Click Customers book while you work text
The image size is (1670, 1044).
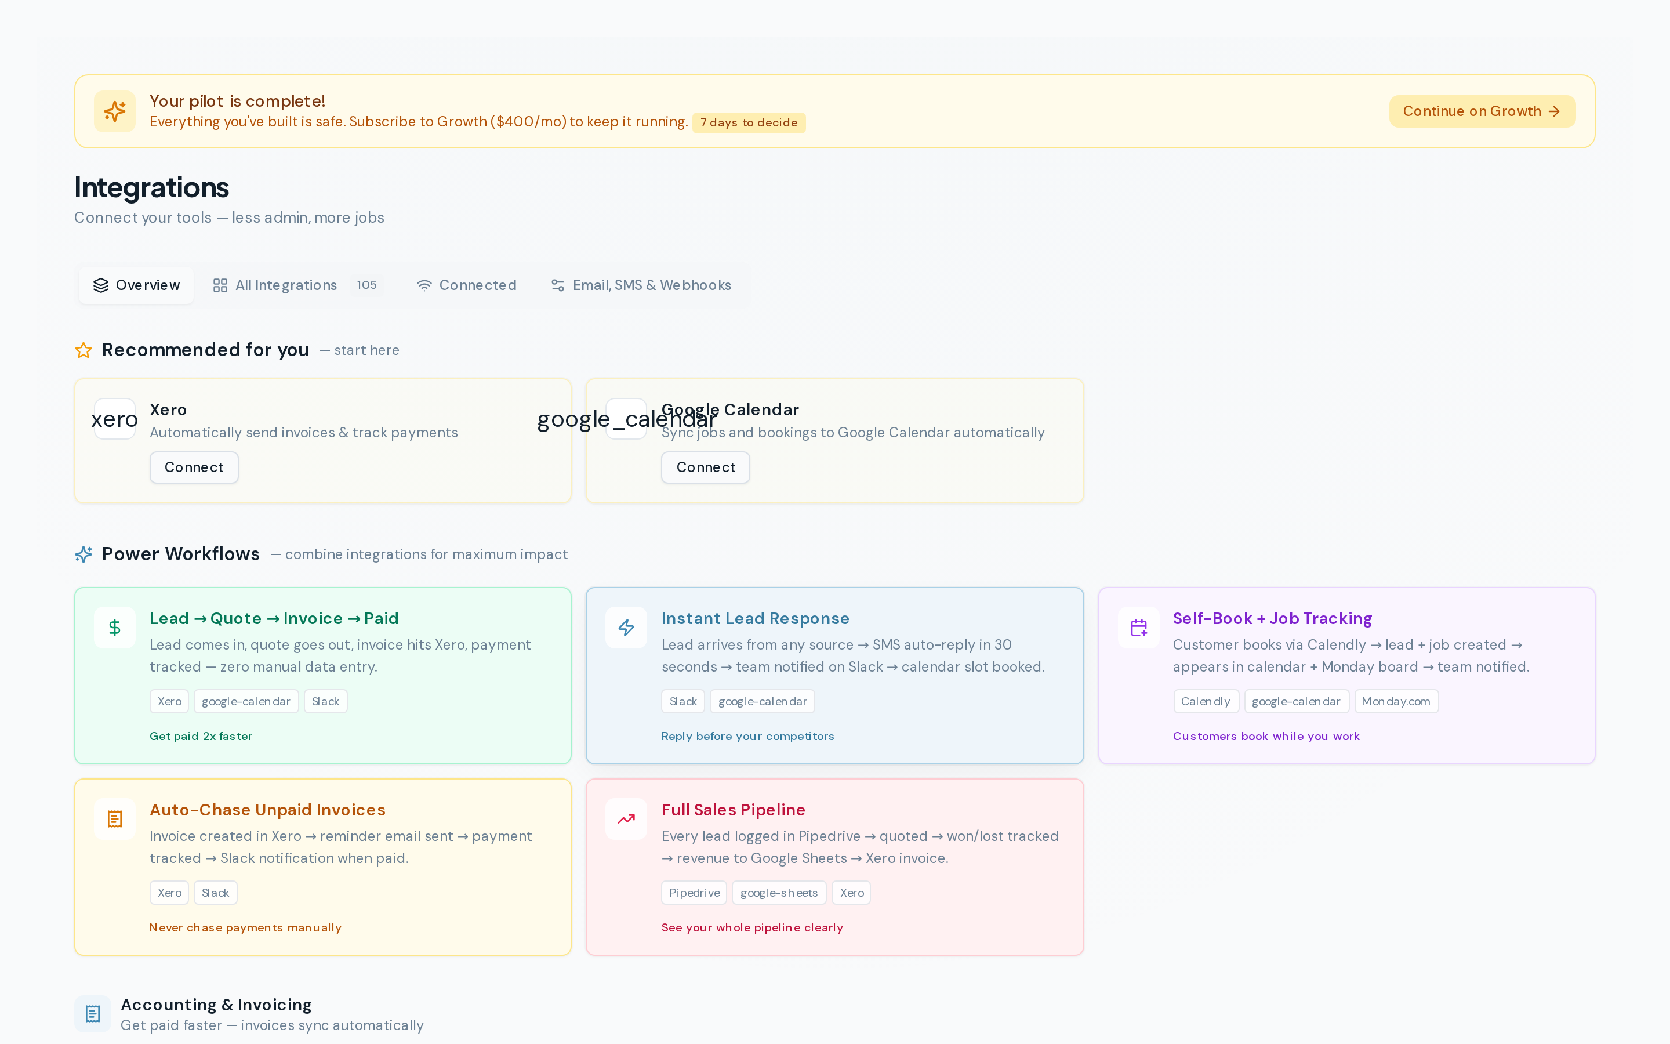1266,736
